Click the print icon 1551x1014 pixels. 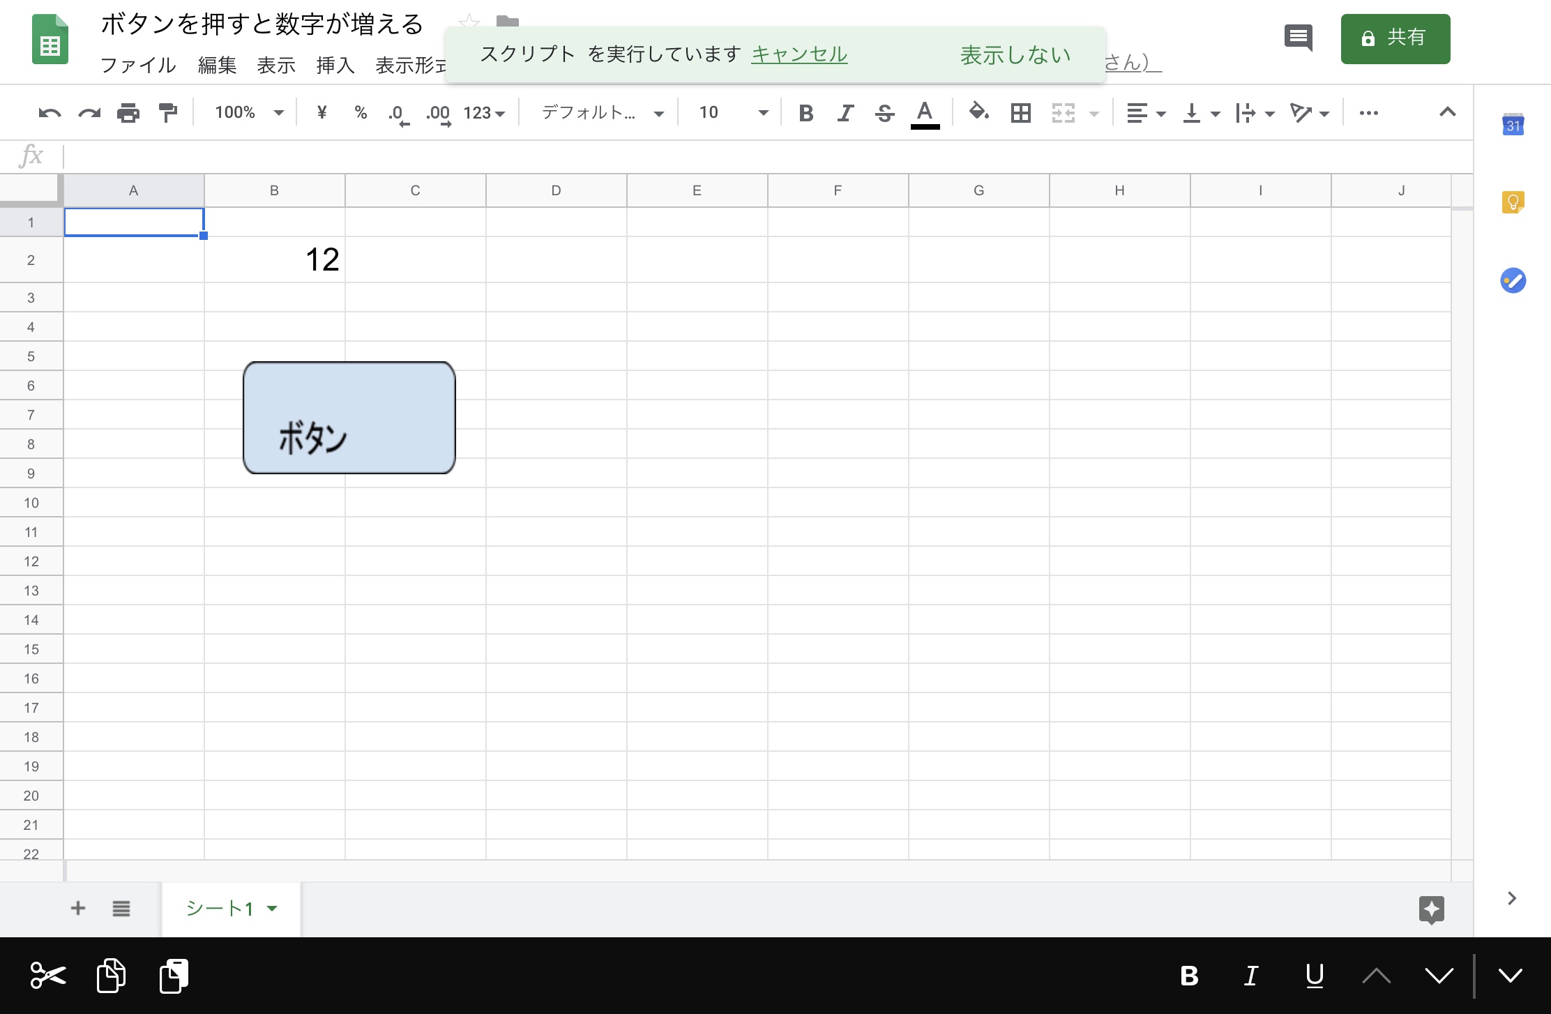(128, 113)
